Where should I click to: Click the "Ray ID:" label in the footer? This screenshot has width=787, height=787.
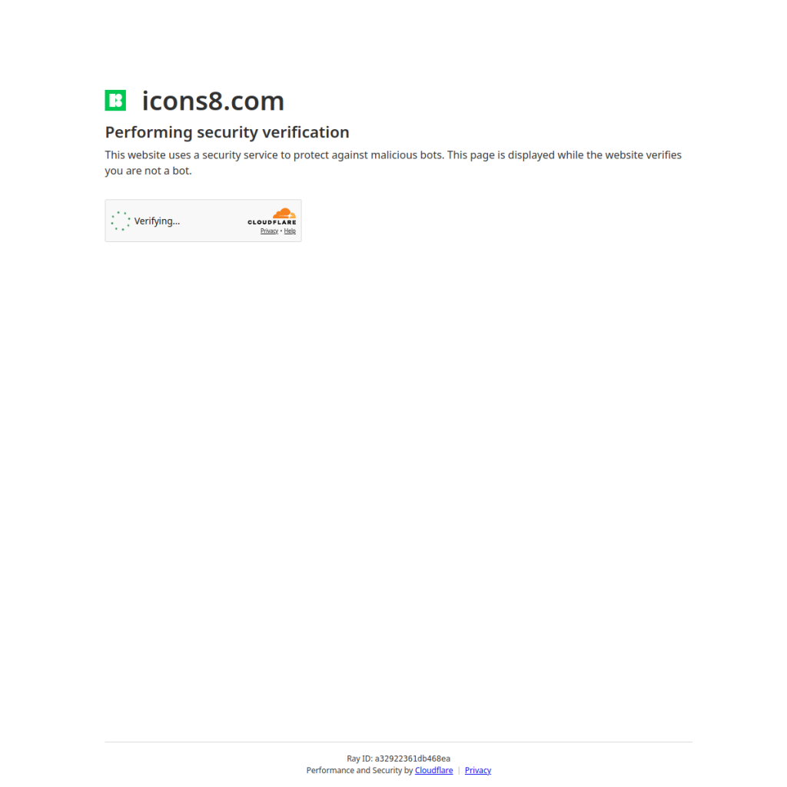(x=360, y=759)
